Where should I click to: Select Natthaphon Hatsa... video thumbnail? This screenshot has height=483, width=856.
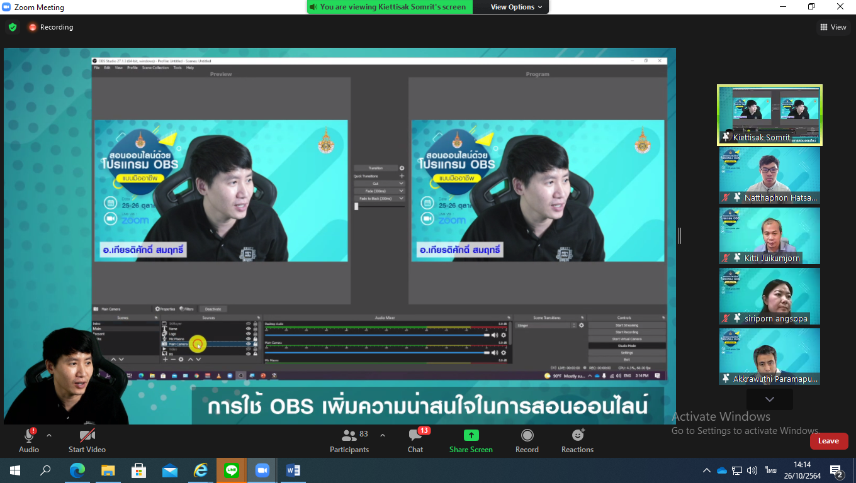770,175
